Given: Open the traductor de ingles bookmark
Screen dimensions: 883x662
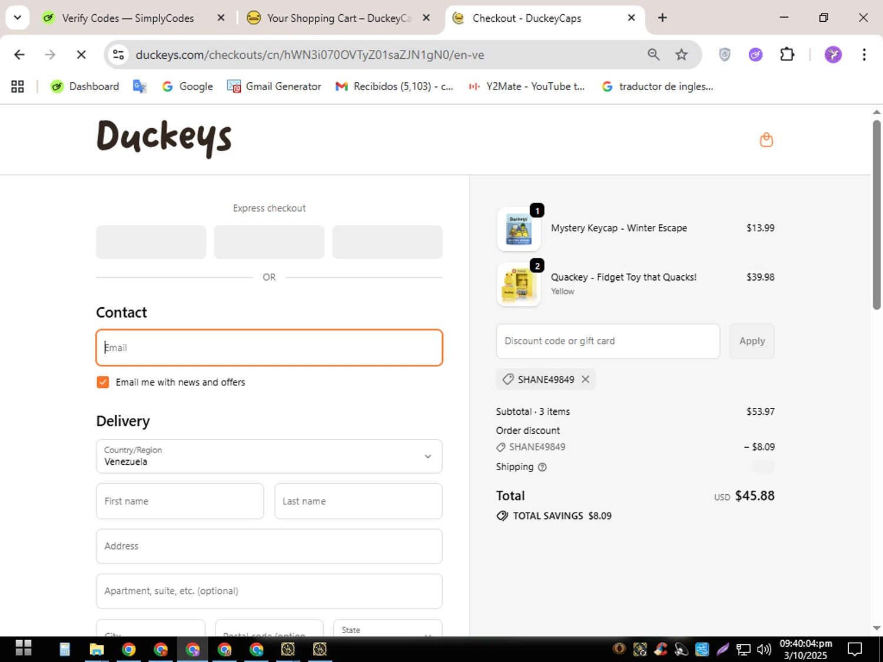Looking at the screenshot, I should click(658, 87).
